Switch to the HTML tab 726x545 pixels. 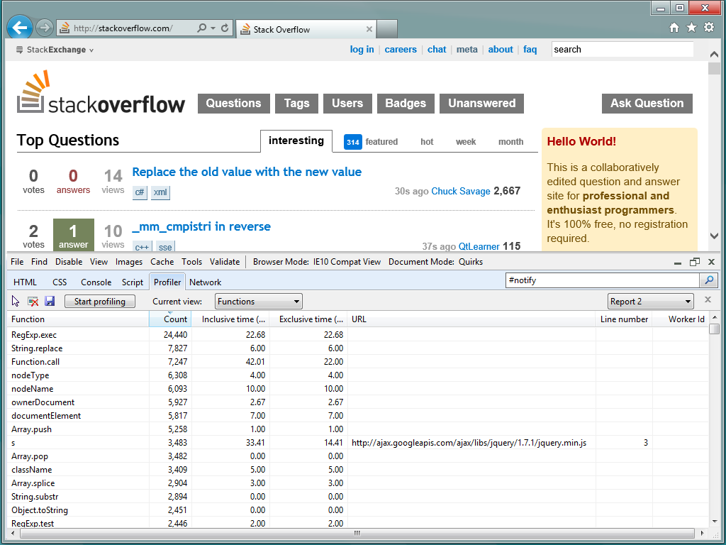coord(25,282)
